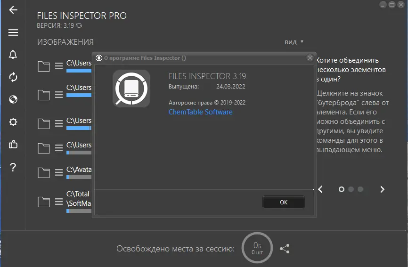Maximize the Files Inspector window

(392, 5)
